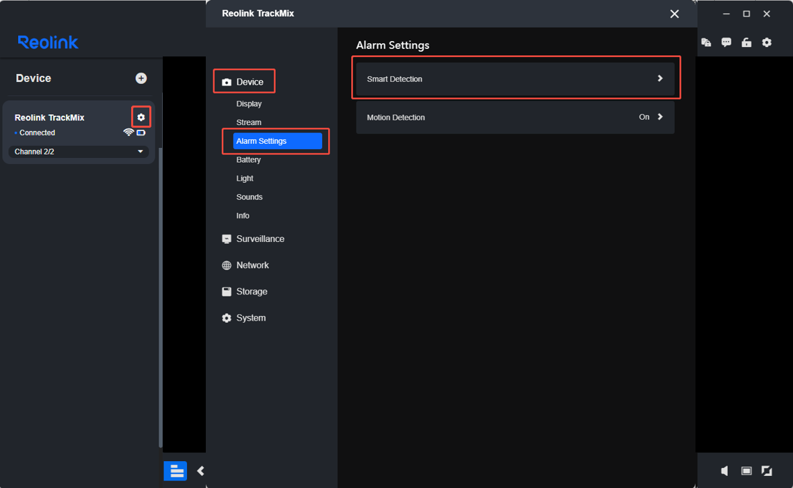The image size is (793, 488).
Task: Minimize the Reolink application window
Action: [x=726, y=13]
